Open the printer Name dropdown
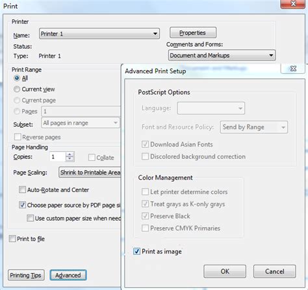This screenshot has width=308, height=290. click(99, 34)
